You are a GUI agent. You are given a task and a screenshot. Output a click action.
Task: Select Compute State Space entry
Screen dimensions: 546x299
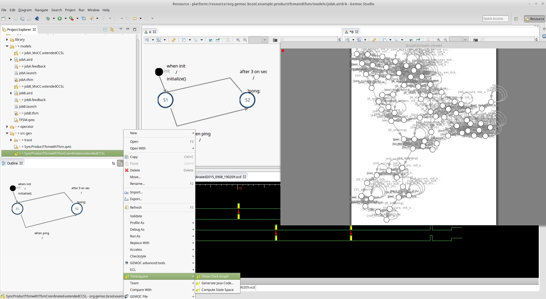pos(217,290)
